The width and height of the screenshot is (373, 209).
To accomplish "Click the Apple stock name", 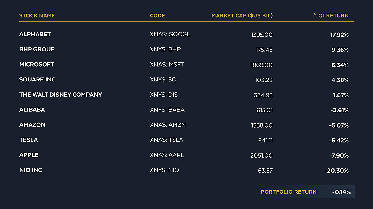I will pos(29,155).
